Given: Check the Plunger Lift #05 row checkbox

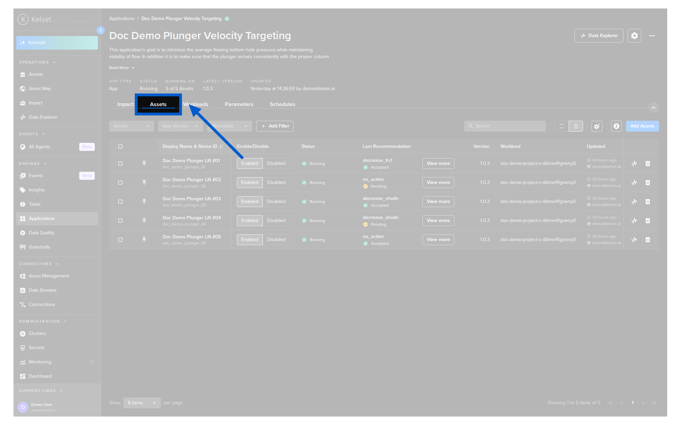Looking at the screenshot, I should 120,240.
